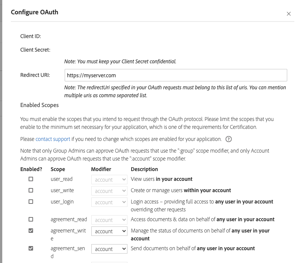This screenshot has width=297, height=263.
Task: Open the help question mark icon
Action: (x=229, y=139)
